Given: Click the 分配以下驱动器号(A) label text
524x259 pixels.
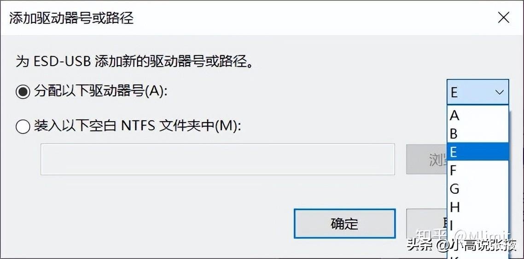Looking at the screenshot, I should (100, 90).
